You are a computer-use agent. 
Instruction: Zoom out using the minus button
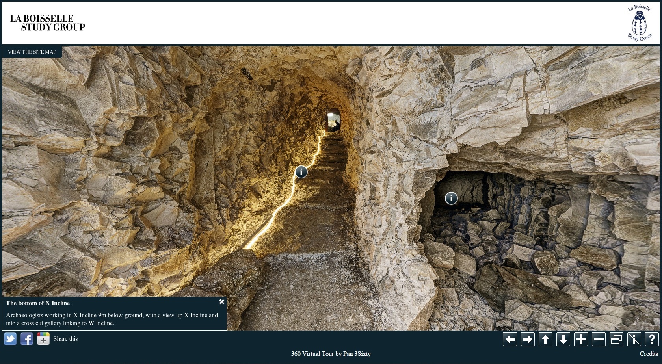pyautogui.click(x=599, y=339)
